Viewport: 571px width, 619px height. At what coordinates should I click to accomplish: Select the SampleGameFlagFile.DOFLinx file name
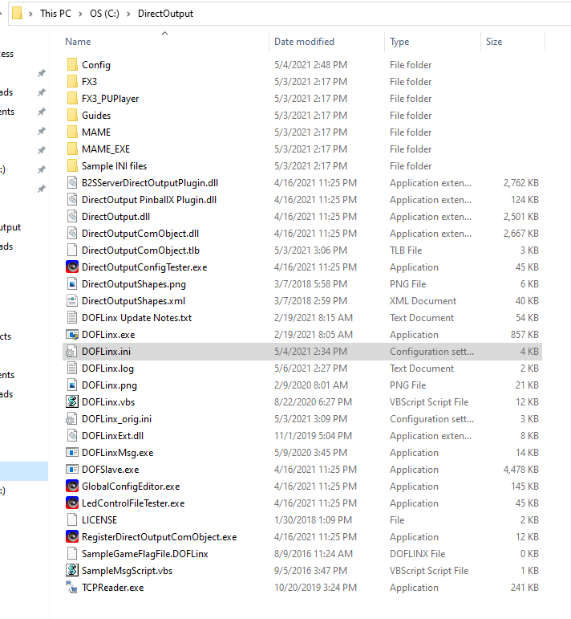144,554
